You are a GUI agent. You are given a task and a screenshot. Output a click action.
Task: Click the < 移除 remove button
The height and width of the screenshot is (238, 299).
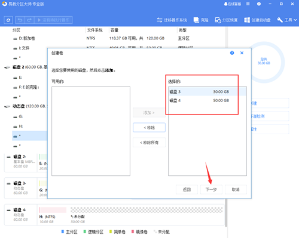149,128
